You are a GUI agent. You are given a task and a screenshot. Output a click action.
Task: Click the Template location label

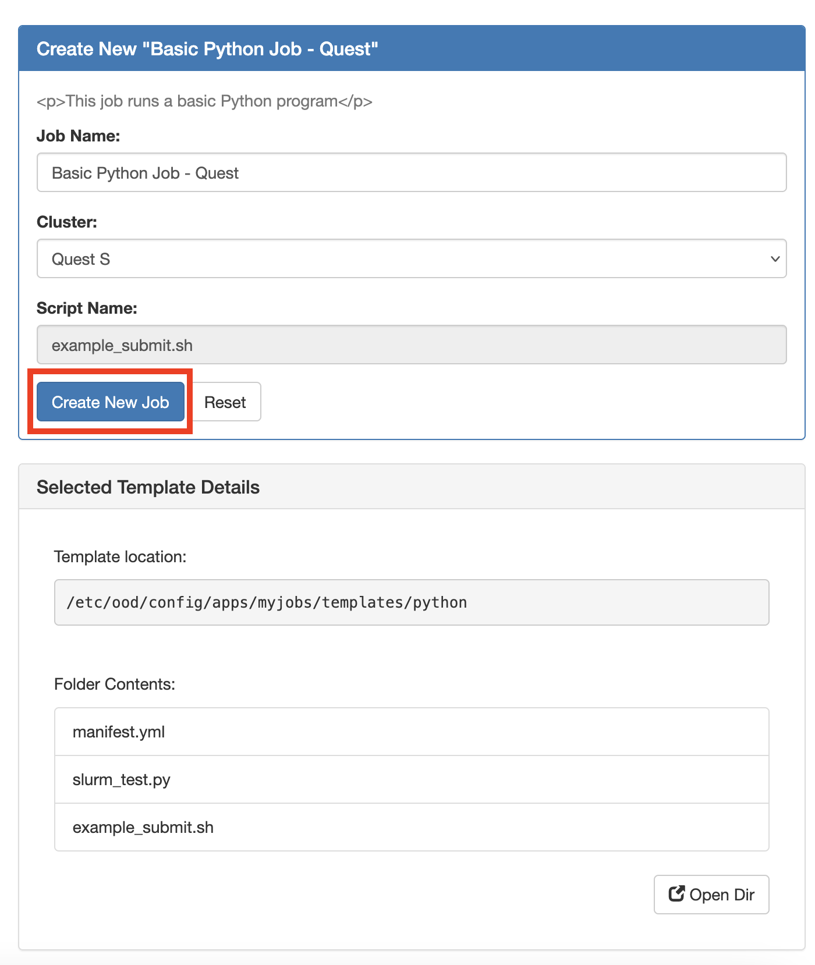click(120, 557)
